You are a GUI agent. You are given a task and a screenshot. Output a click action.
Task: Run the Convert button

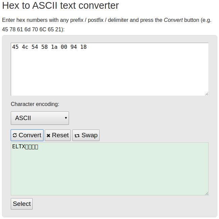tap(27, 135)
